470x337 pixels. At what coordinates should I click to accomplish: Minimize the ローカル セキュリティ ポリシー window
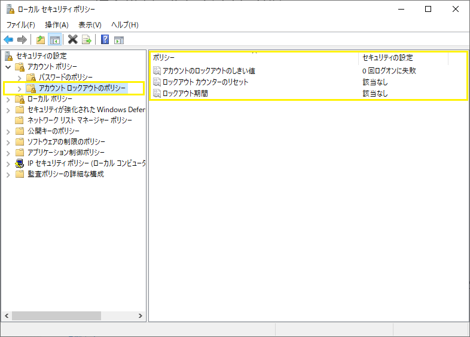[x=401, y=10]
